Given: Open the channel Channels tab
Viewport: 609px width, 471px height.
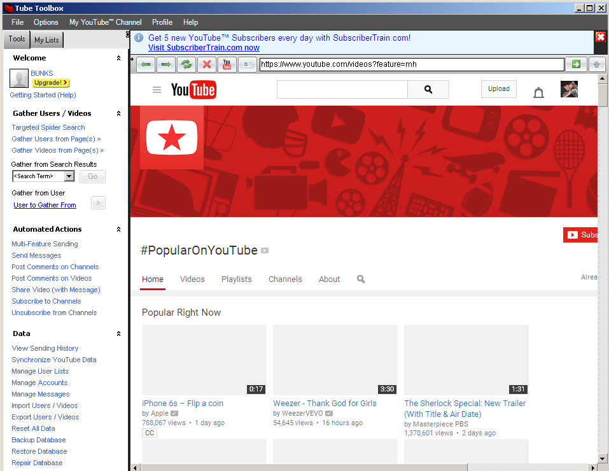Looking at the screenshot, I should coord(285,279).
